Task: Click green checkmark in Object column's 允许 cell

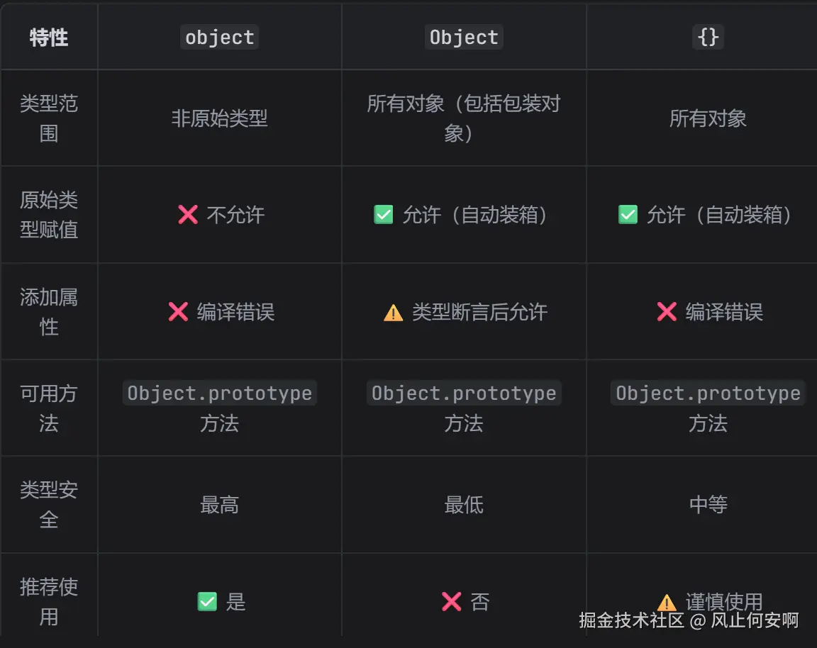Action: 384,215
